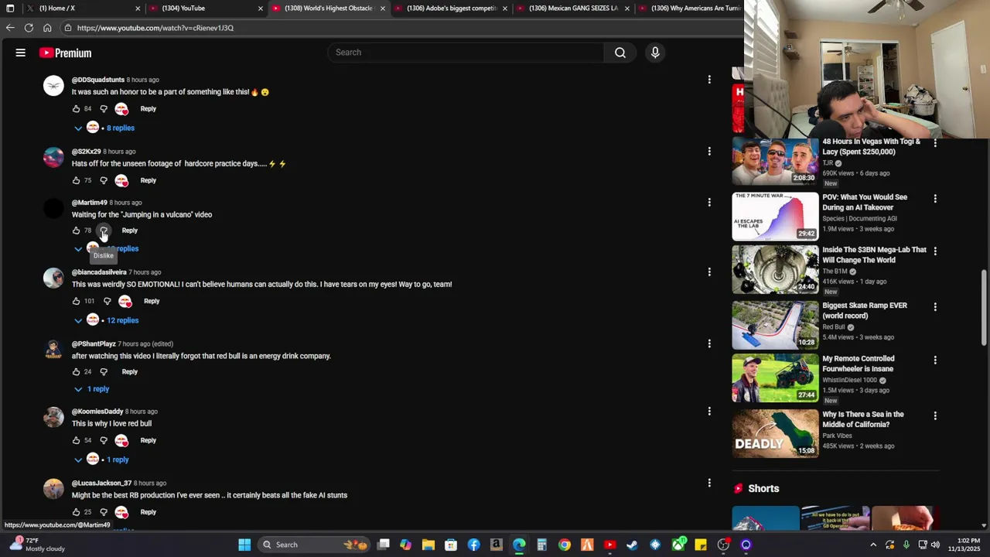Screen dimensions: 990x557
Task: Go back in browser history
Action: click(10, 28)
